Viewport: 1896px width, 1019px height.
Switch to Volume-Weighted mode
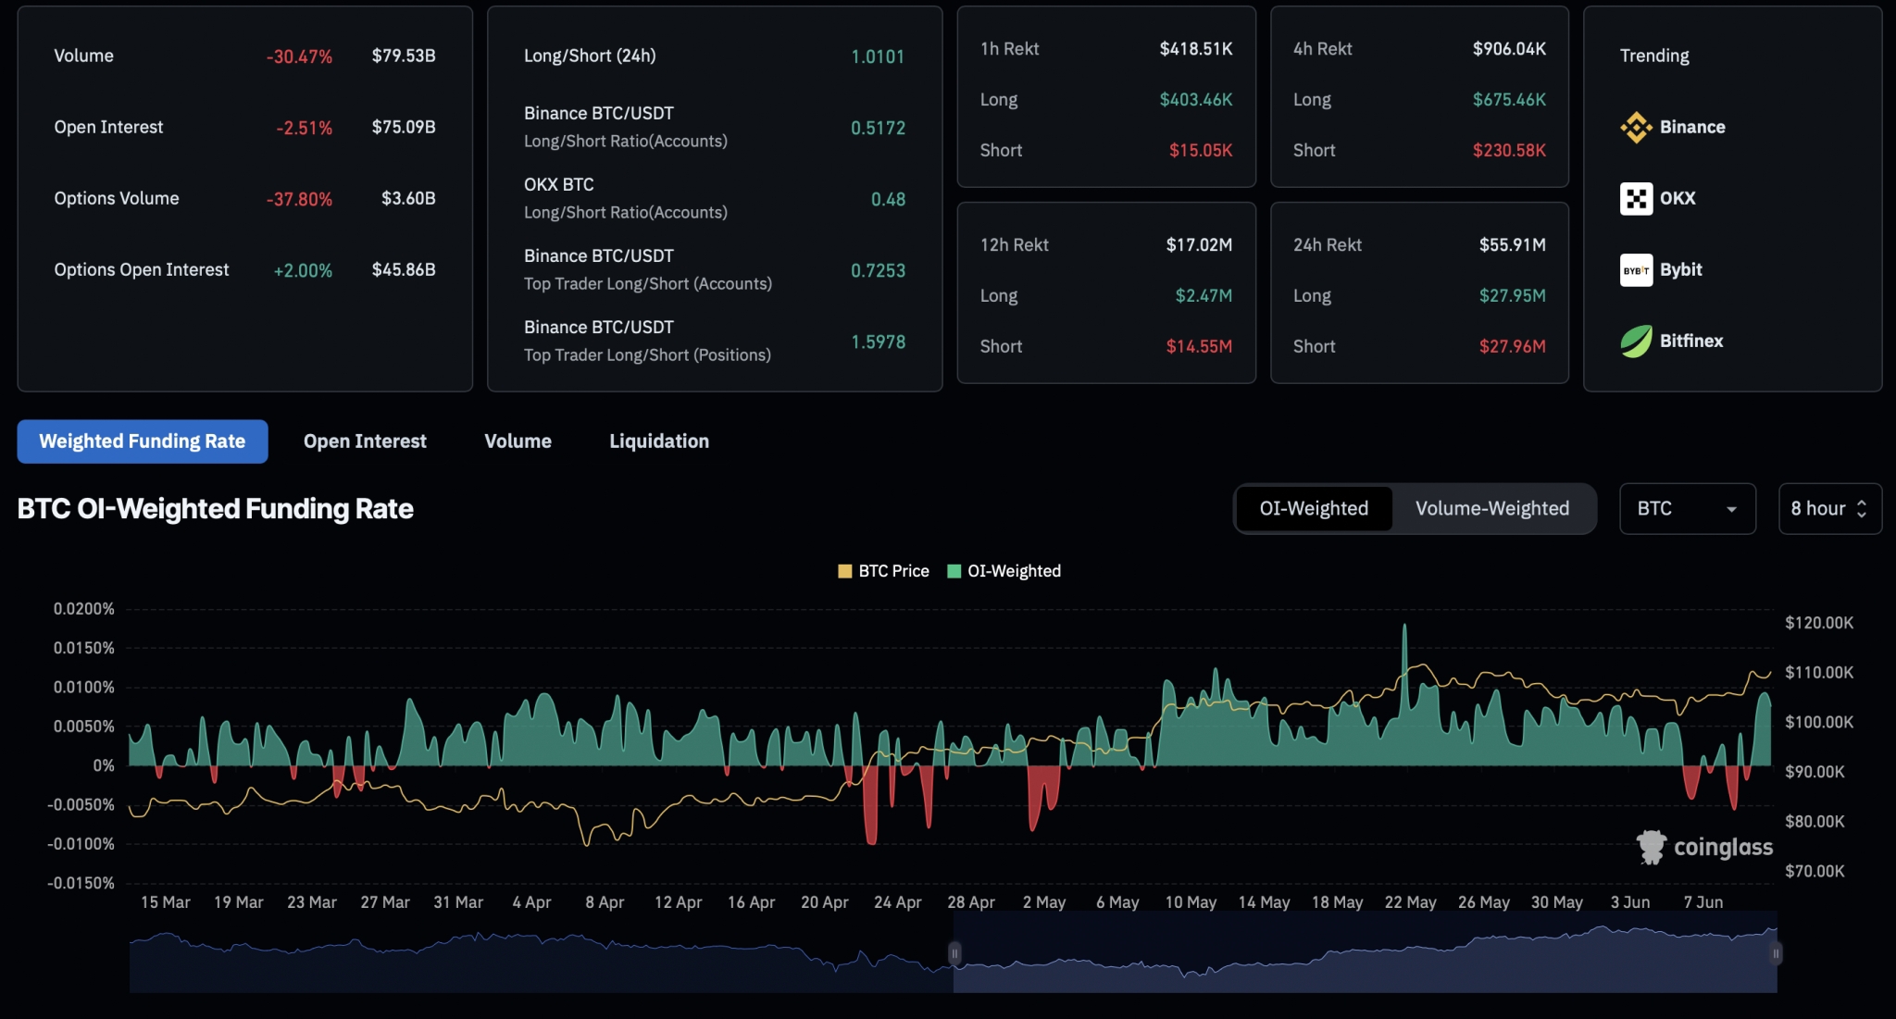1491,509
